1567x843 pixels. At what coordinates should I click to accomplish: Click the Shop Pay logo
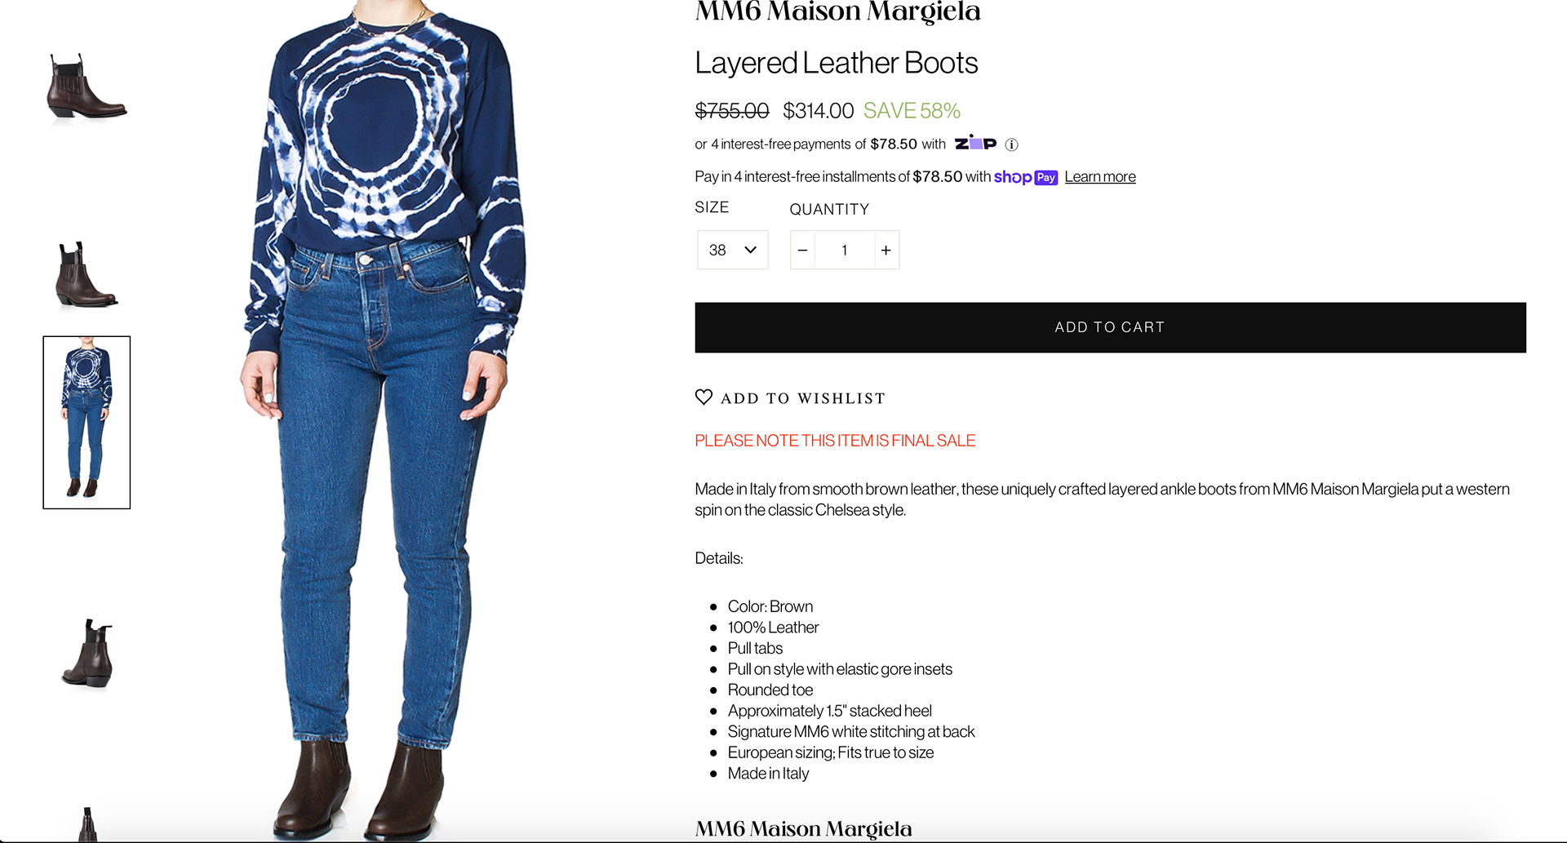tap(1025, 177)
